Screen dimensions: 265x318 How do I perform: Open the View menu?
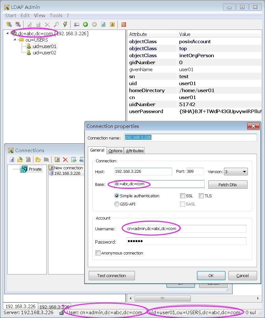[39, 16]
